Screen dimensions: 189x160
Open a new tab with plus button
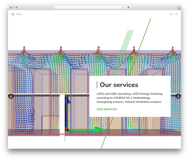tap(179, 8)
